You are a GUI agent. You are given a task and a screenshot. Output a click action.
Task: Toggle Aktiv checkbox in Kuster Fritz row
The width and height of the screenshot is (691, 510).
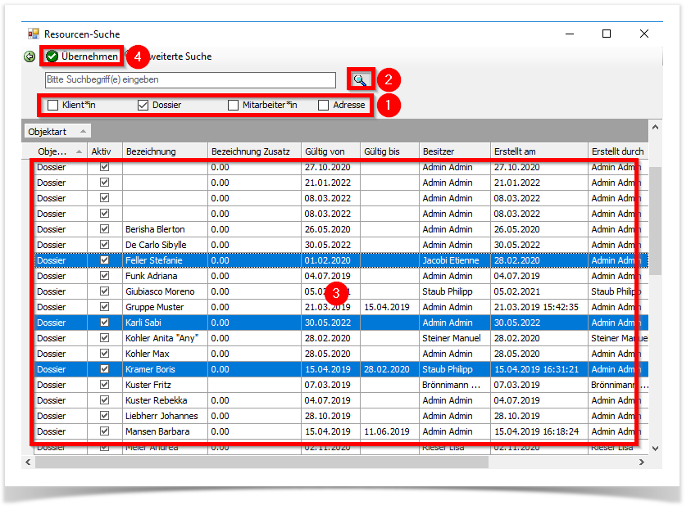click(104, 385)
